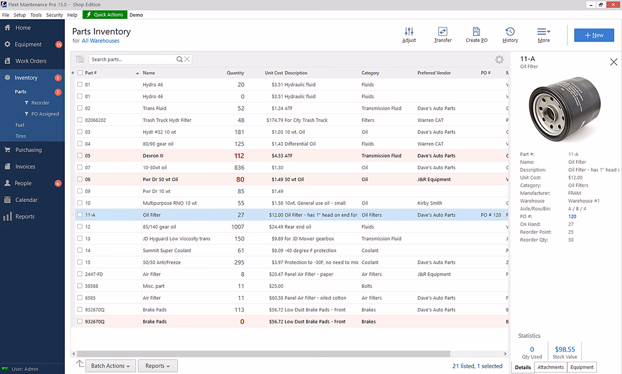Click the grid settings gear icon
The height and width of the screenshot is (374, 622).
(x=499, y=60)
